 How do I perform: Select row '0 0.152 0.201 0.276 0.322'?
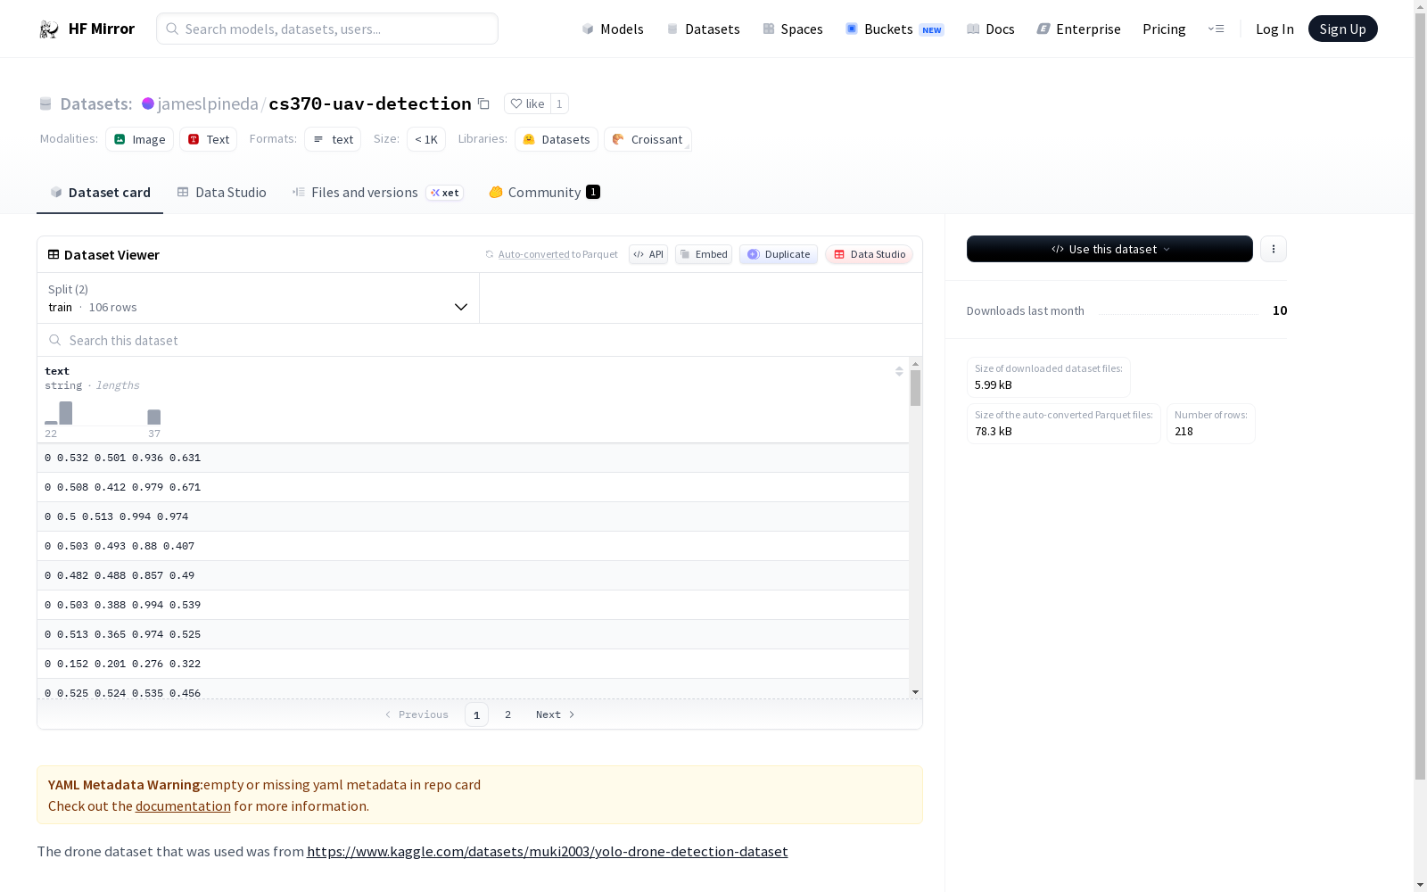[x=473, y=664]
